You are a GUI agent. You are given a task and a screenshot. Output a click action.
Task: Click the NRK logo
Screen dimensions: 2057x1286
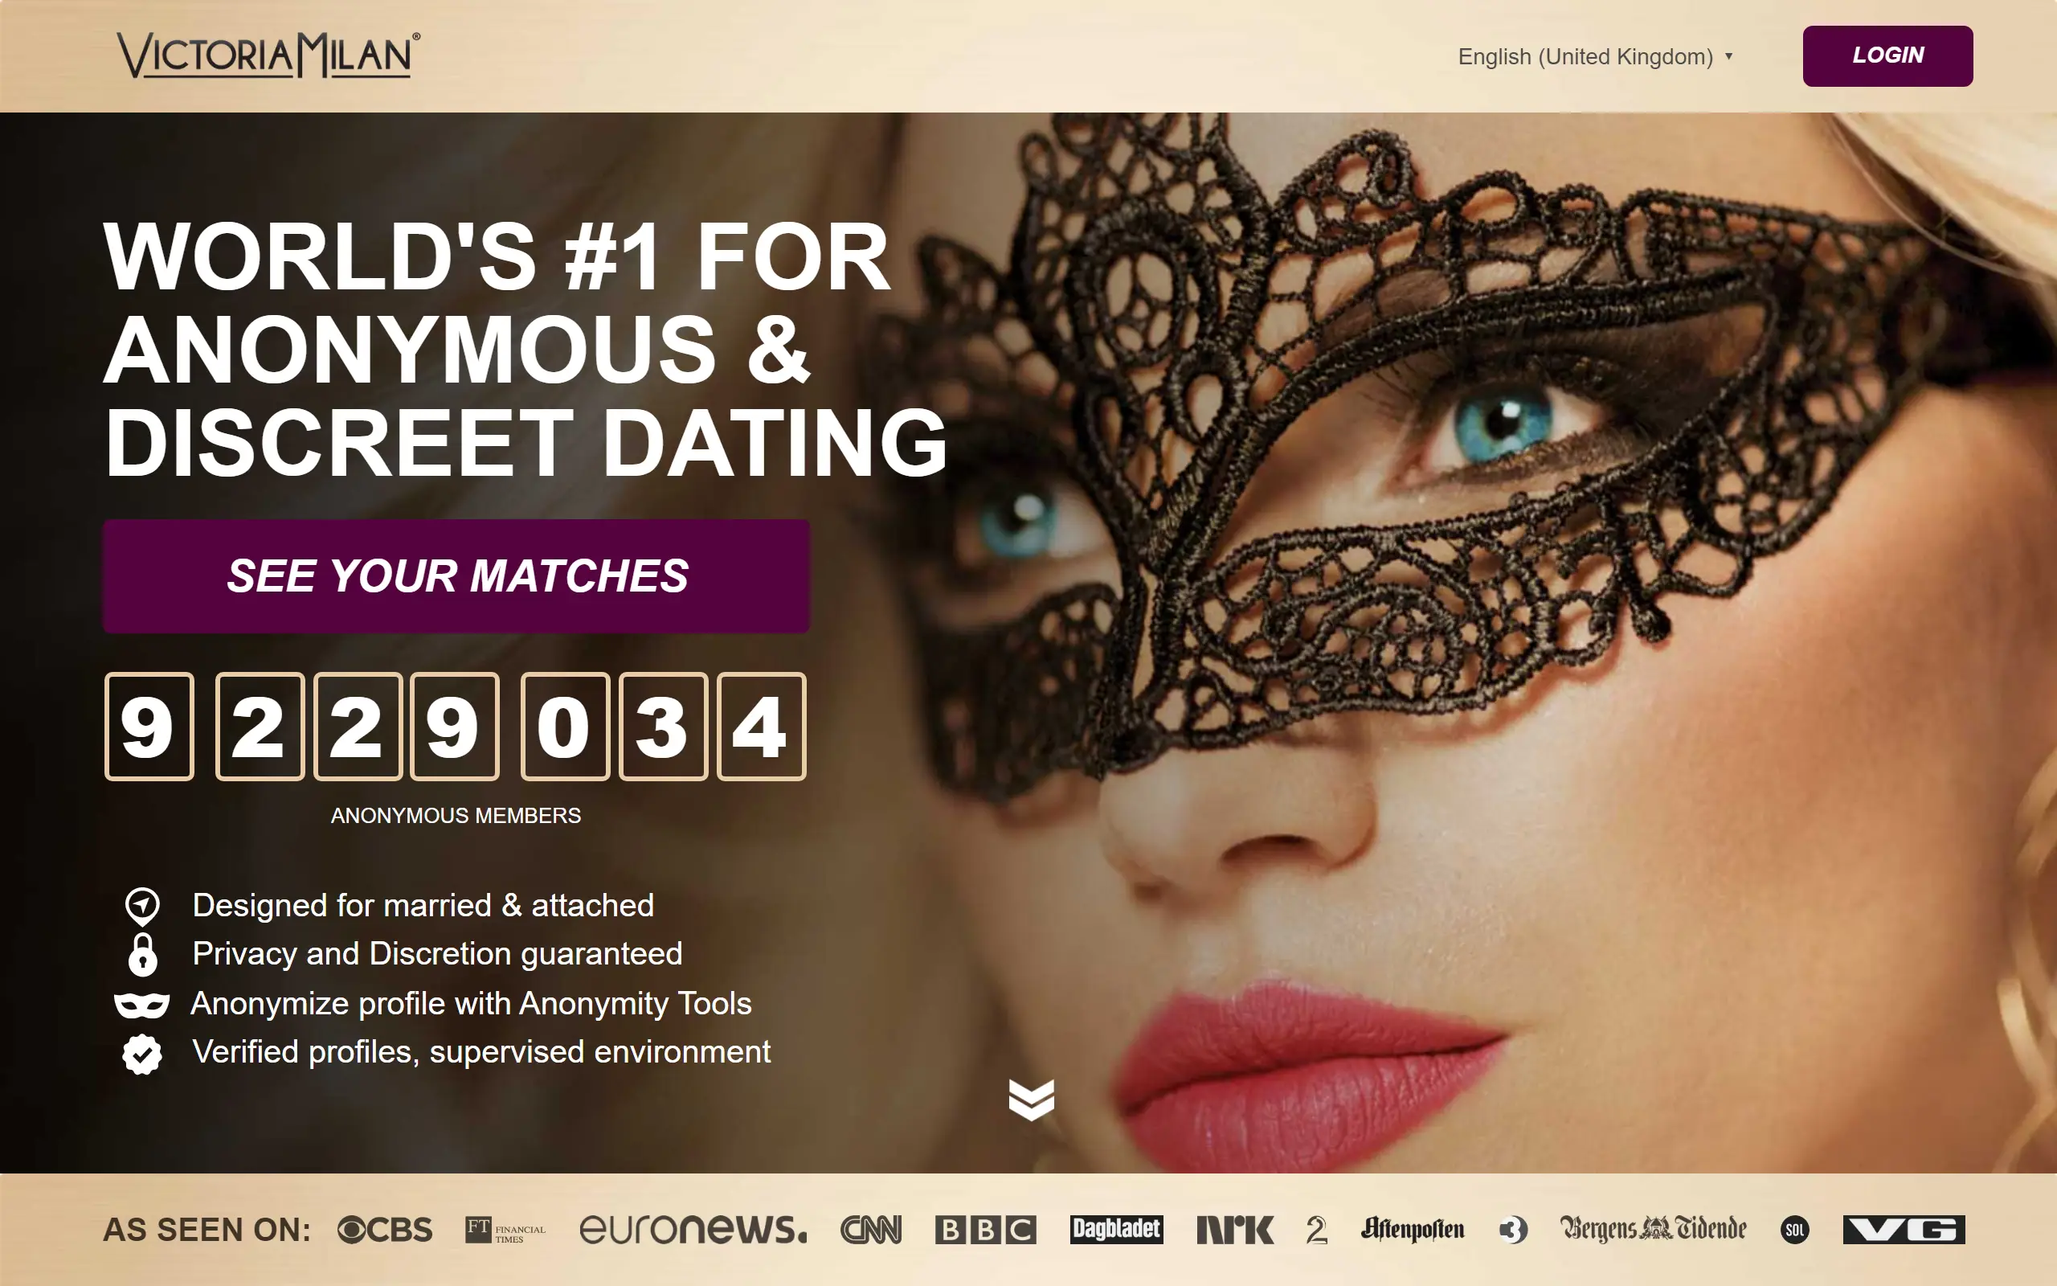coord(1235,1229)
